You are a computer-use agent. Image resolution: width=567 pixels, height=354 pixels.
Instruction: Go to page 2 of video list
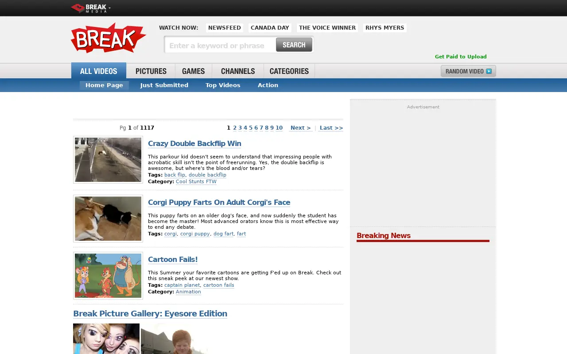[235, 128]
